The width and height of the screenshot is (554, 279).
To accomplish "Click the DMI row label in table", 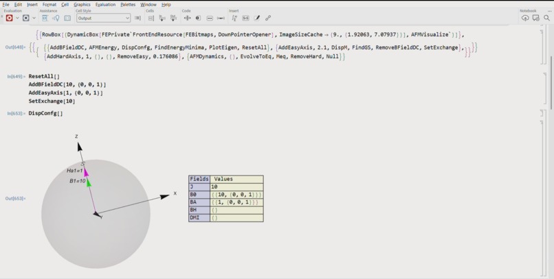I will (x=199, y=218).
